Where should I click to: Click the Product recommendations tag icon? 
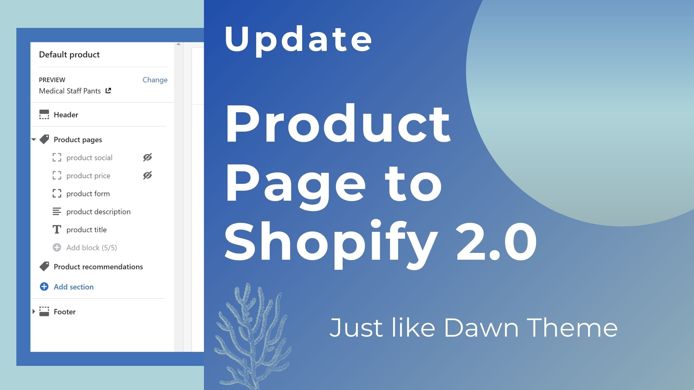[x=44, y=266]
